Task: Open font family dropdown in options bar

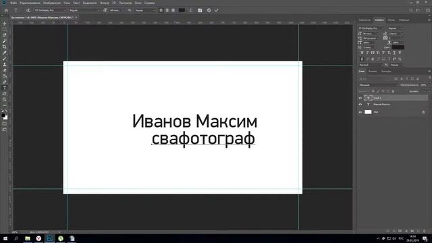Action: click(51, 11)
